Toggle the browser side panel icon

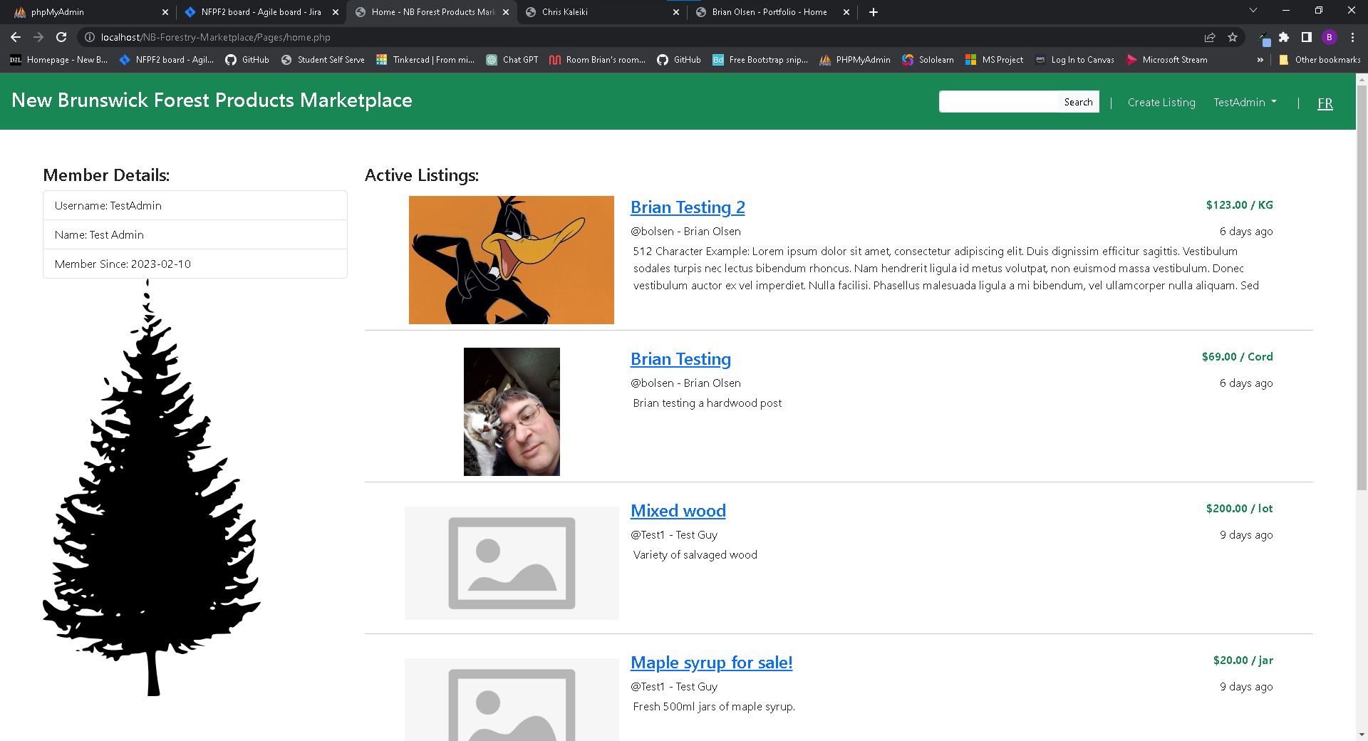click(x=1306, y=37)
